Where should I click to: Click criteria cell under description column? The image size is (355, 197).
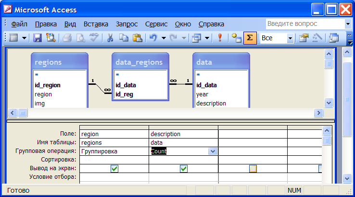(x=183, y=177)
